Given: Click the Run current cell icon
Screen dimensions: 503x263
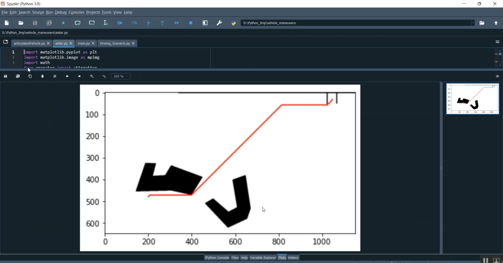Looking at the screenshot, I should coord(77,23).
